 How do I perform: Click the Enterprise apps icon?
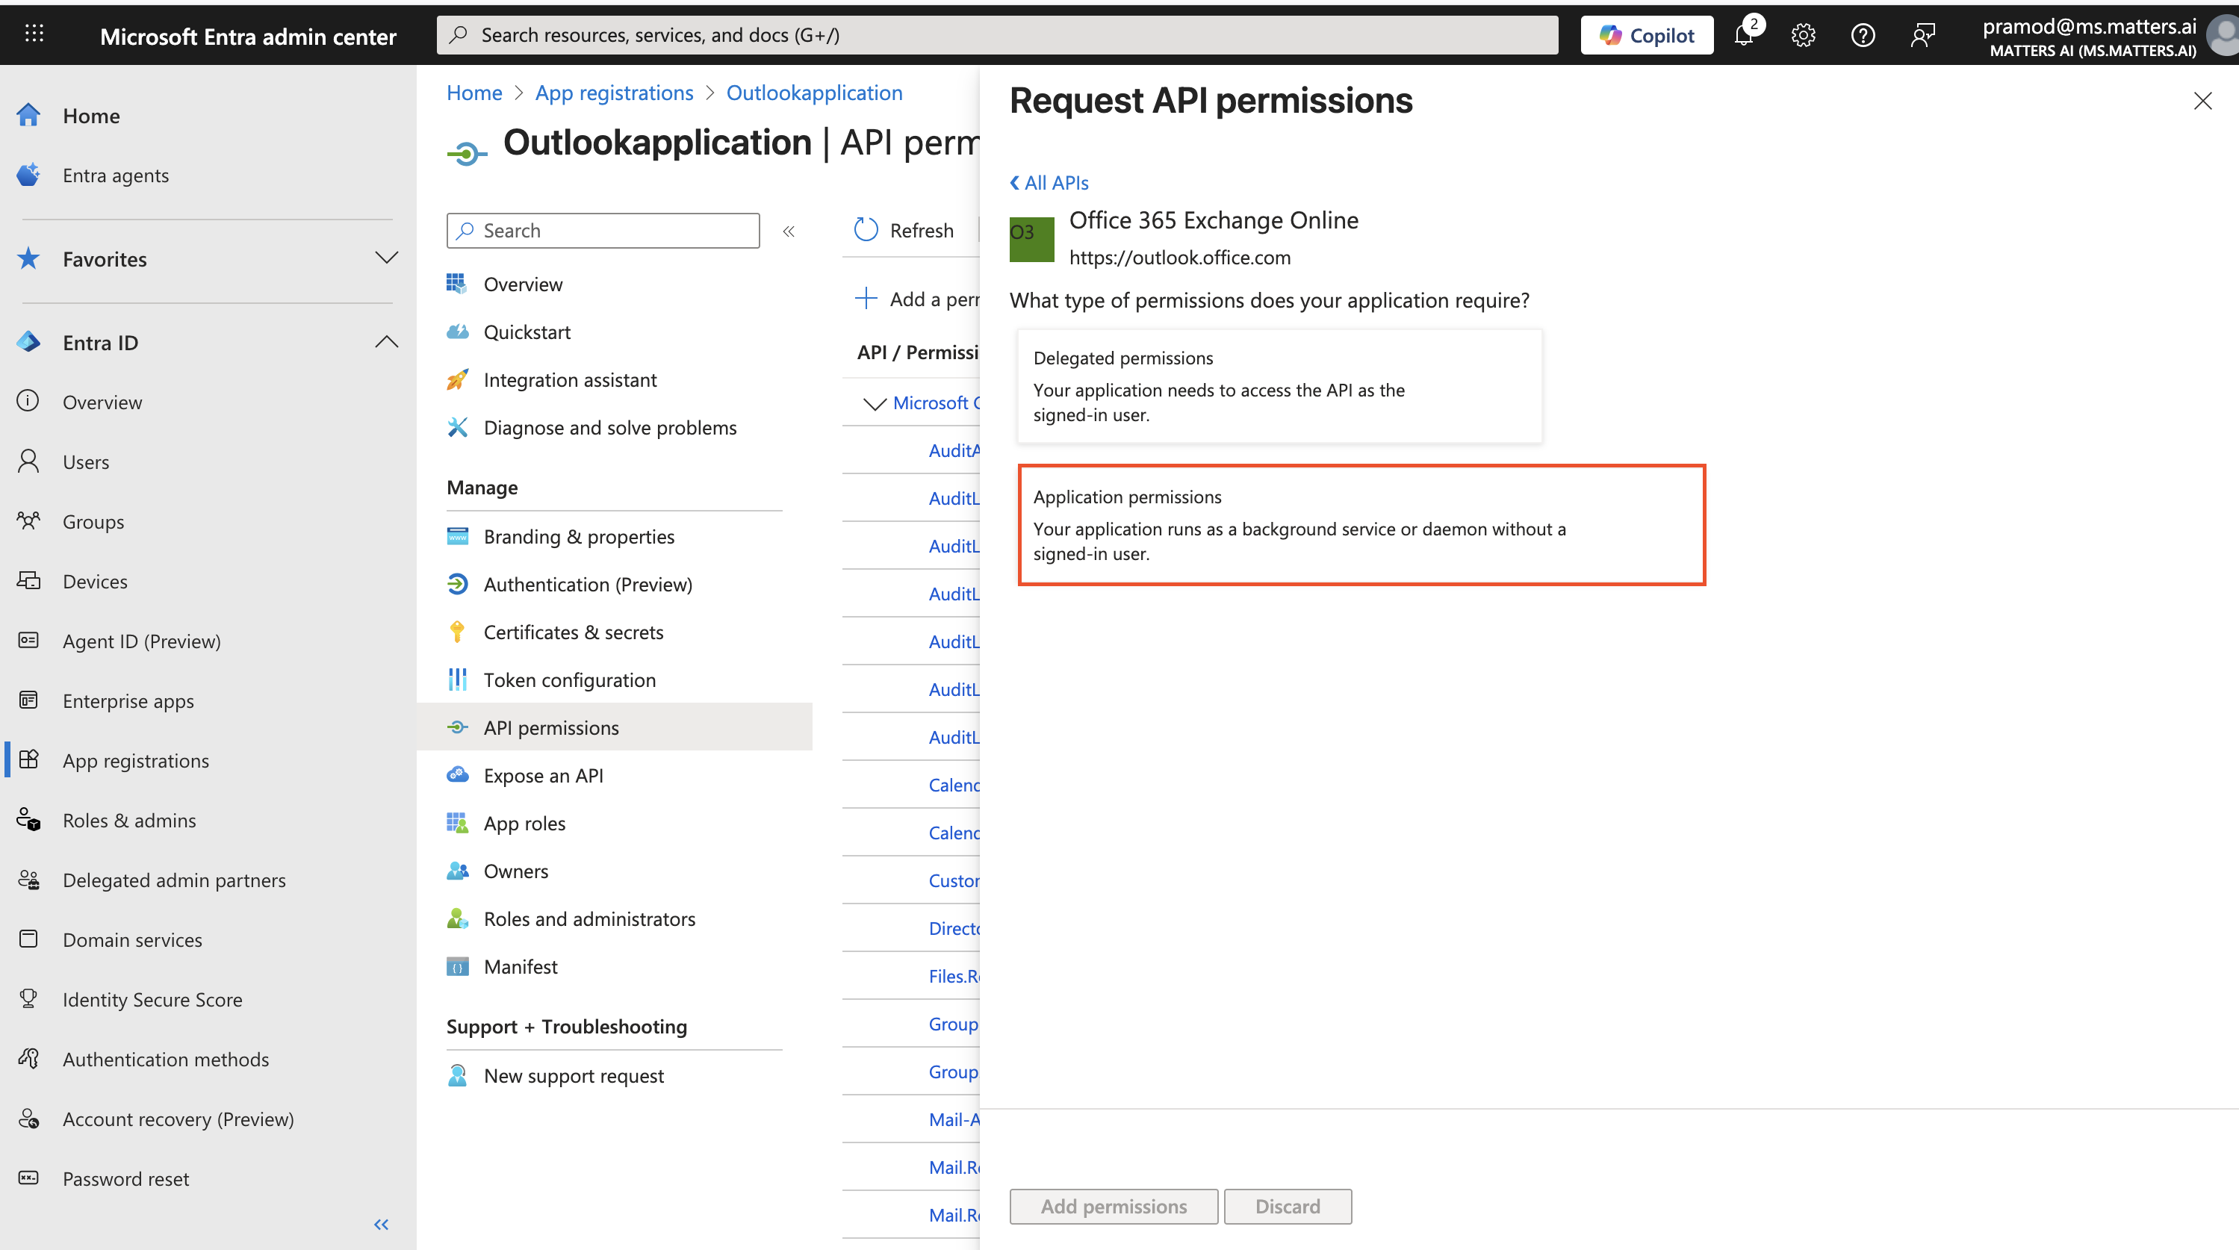[28, 700]
